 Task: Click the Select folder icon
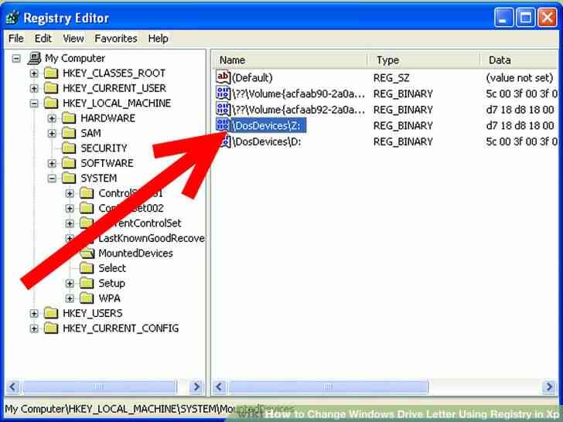(87, 268)
